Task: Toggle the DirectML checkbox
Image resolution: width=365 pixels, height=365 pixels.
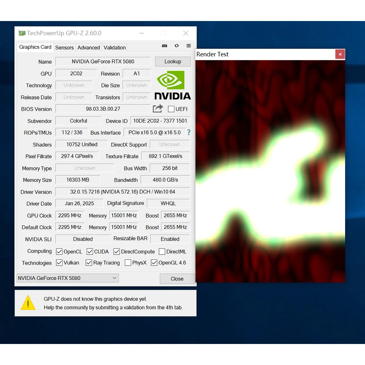Action: [x=162, y=252]
